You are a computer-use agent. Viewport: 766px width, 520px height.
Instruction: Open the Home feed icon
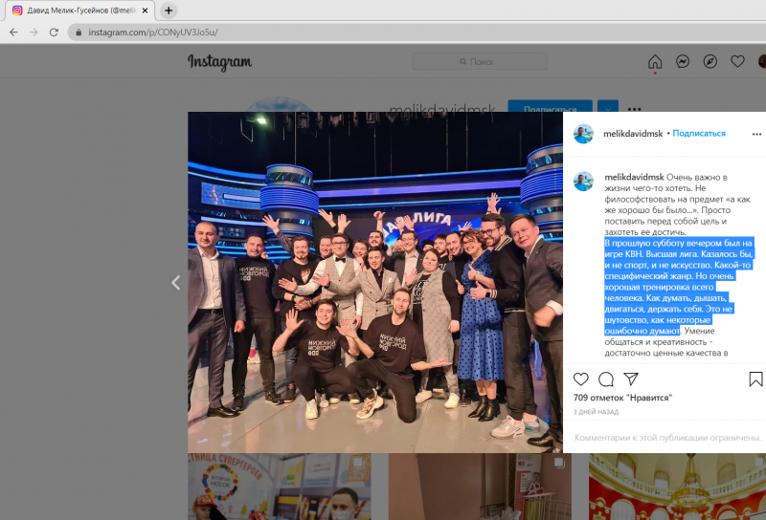click(655, 62)
